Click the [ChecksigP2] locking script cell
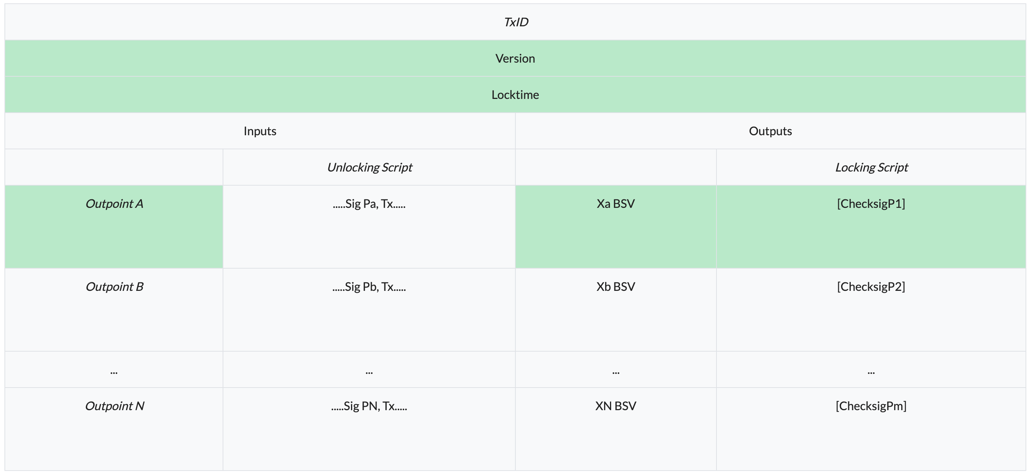 [x=871, y=287]
